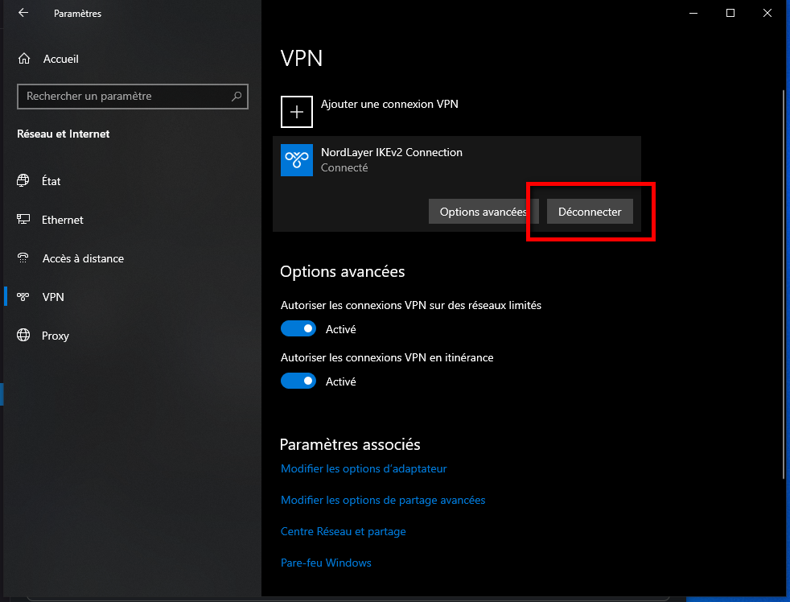Click the Accueil home icon
Image resolution: width=790 pixels, height=602 pixels.
click(x=23, y=58)
